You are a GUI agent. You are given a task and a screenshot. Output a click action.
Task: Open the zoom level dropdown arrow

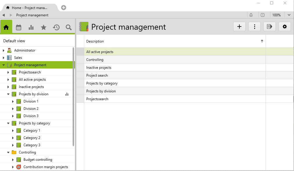coord(289,15)
